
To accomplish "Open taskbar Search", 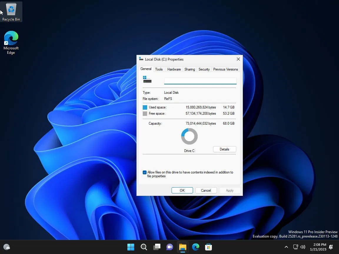I will (x=144, y=247).
